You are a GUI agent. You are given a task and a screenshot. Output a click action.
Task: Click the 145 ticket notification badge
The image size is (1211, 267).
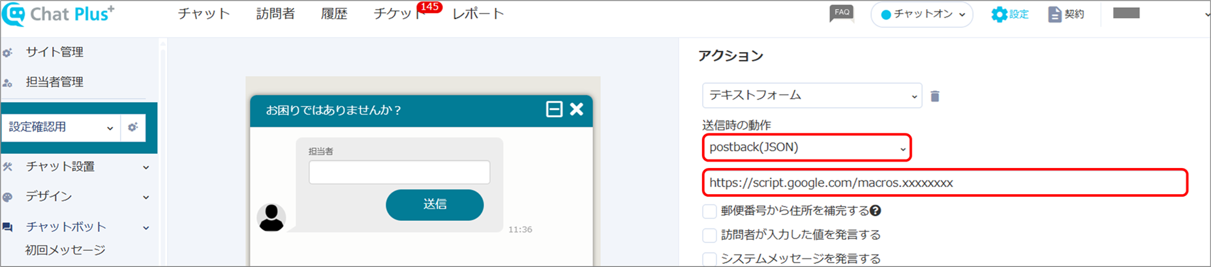coord(429,7)
